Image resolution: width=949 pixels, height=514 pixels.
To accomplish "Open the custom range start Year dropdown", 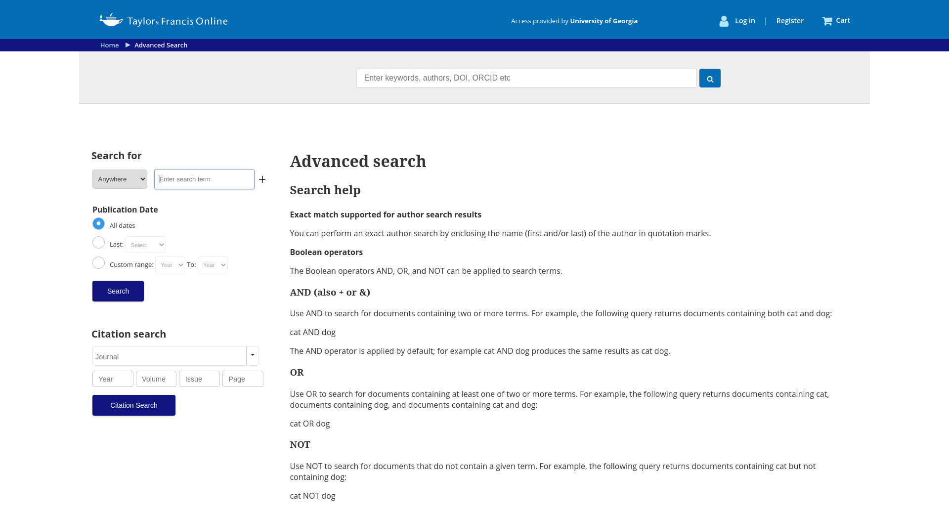I will (170, 265).
